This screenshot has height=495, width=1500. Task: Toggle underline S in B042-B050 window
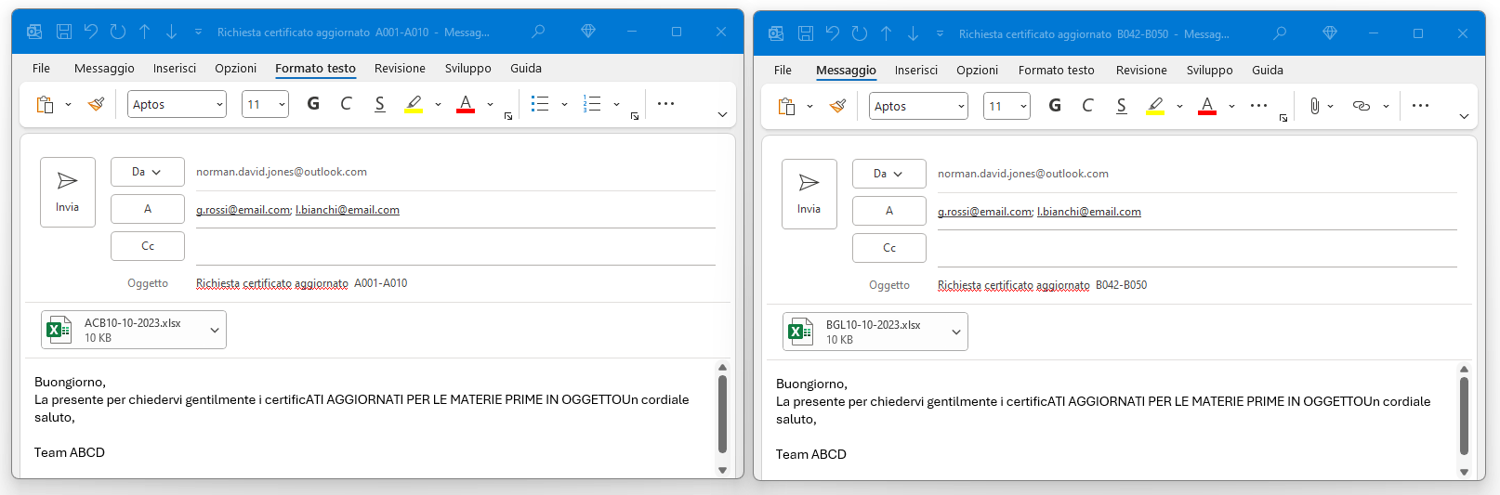tap(1121, 106)
